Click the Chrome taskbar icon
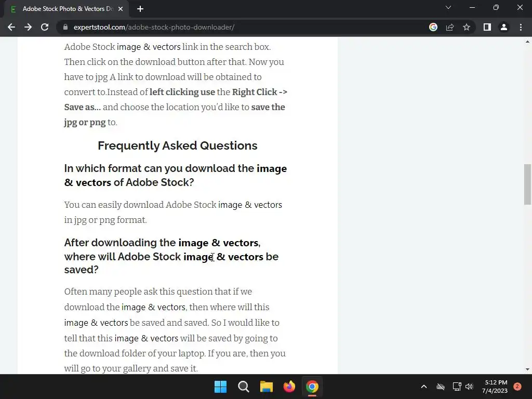 [x=312, y=387]
